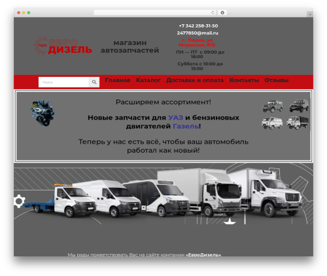This screenshot has height=276, width=327.
Task: Click the top-left UAZ jeep thumbnail
Action: coord(273,106)
